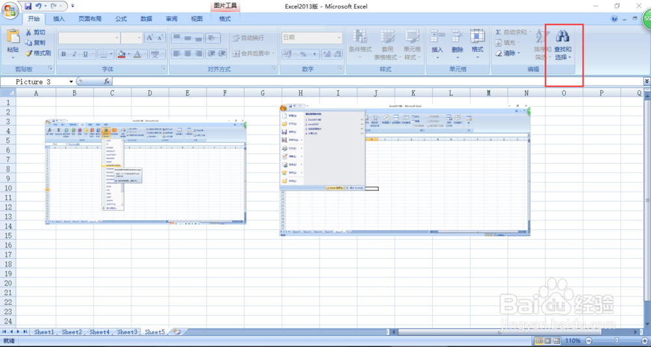651x347 pixels.
Task: Apply the font color A
Action: coord(137,54)
